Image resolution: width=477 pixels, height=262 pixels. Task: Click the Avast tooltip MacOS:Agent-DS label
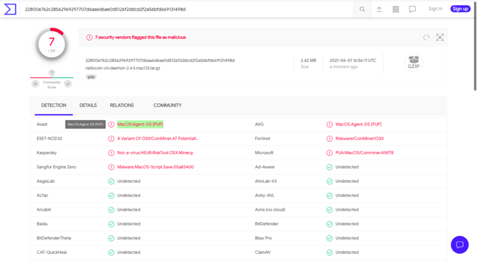[85, 124]
